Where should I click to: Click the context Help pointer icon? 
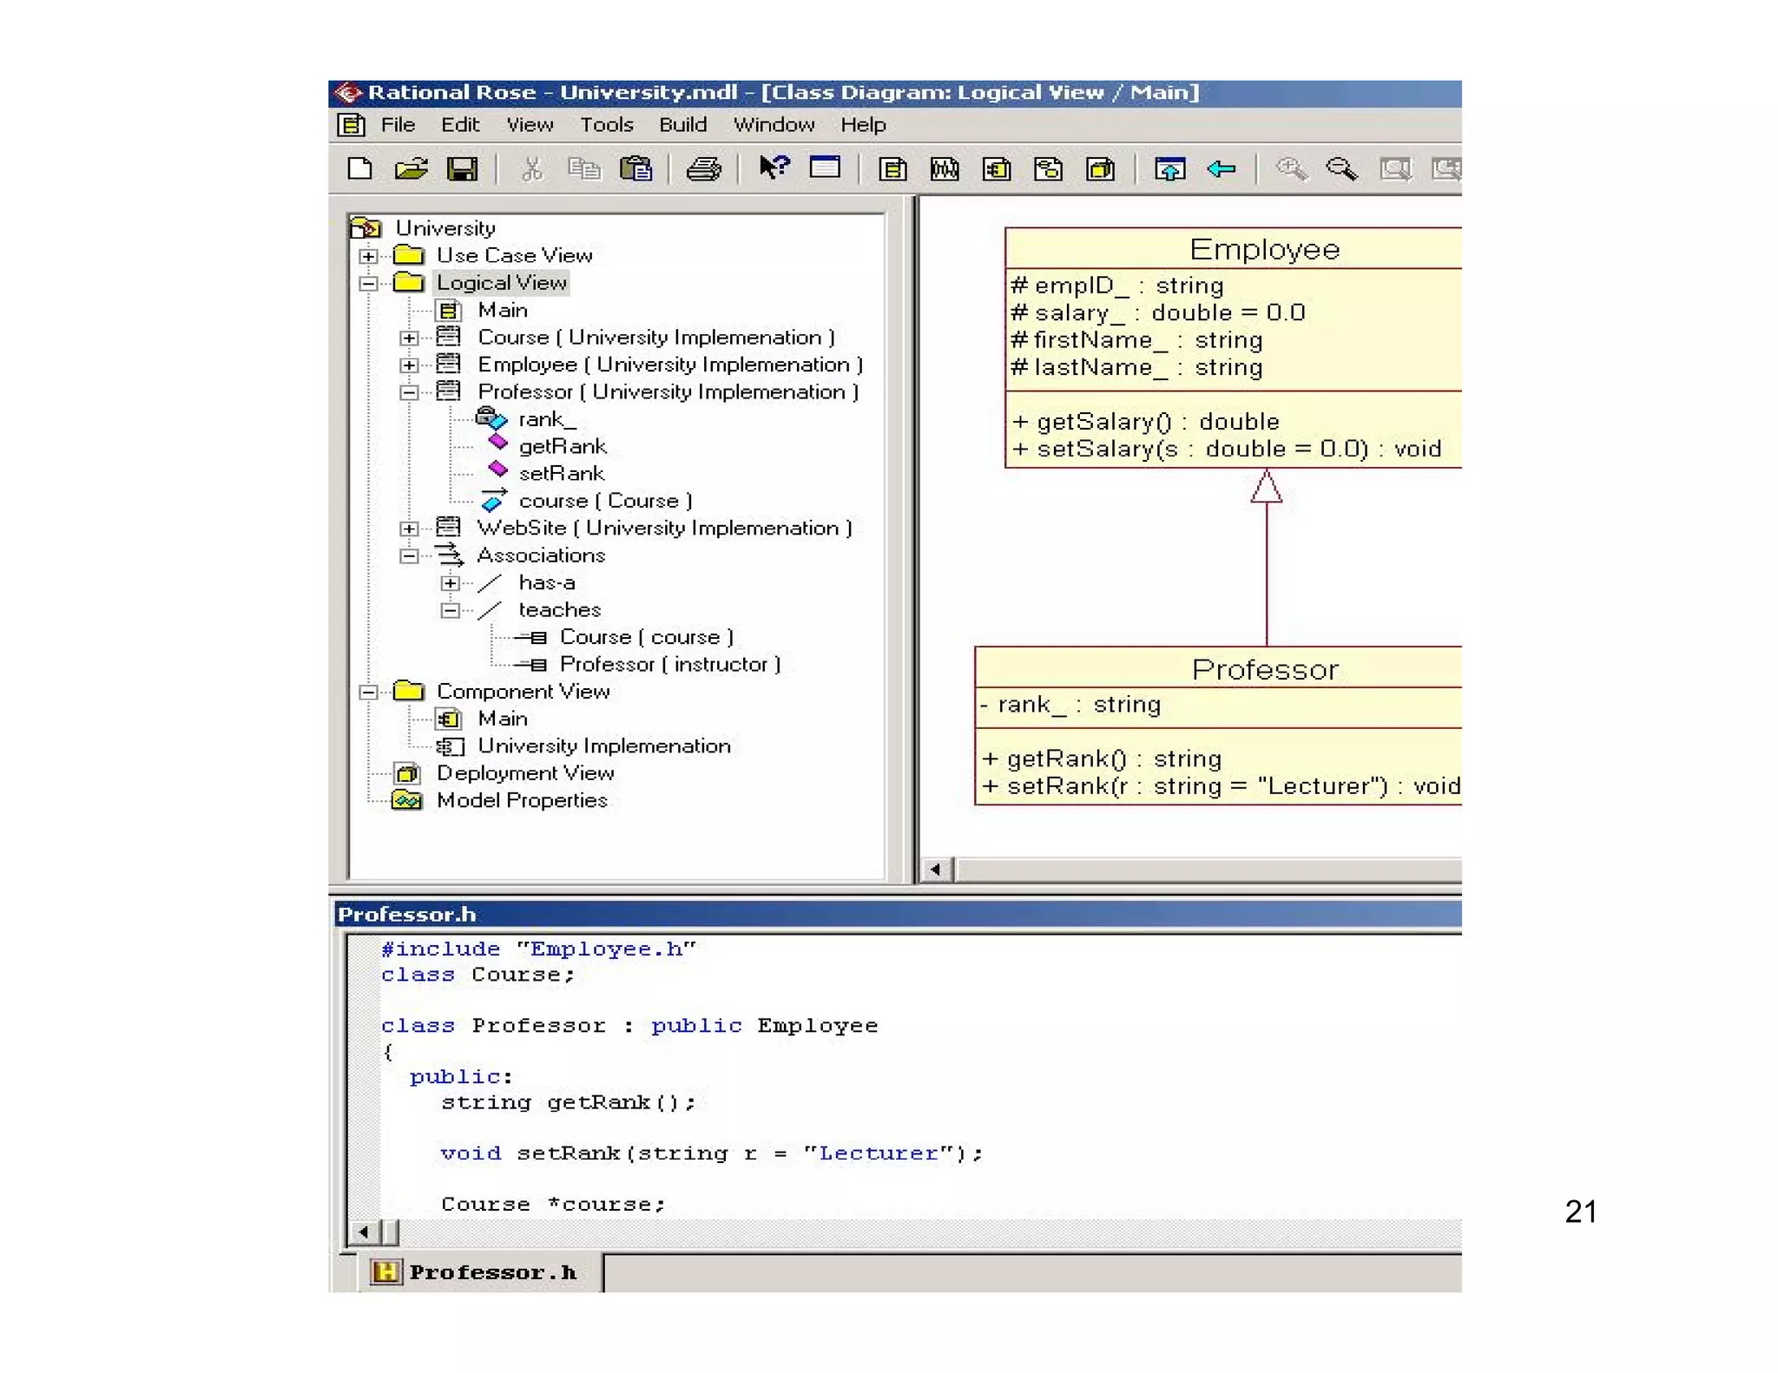click(x=773, y=167)
